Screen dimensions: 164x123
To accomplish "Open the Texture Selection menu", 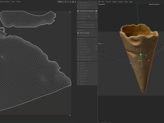I will click(x=5, y=2).
